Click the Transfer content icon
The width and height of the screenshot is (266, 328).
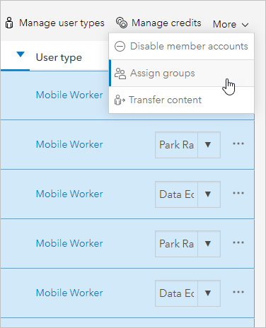pyautogui.click(x=120, y=100)
